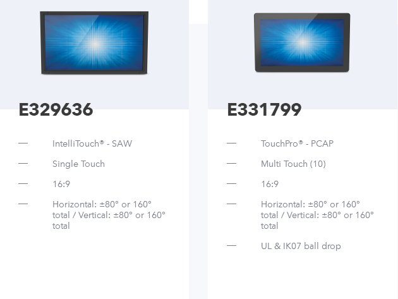Screen dimensions: 398x299
Task: Click the dash bullet beside E331799's 16:9
Action: 231,183
